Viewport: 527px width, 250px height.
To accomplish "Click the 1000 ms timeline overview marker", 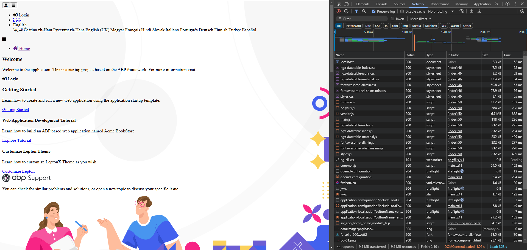I will 407,32.
